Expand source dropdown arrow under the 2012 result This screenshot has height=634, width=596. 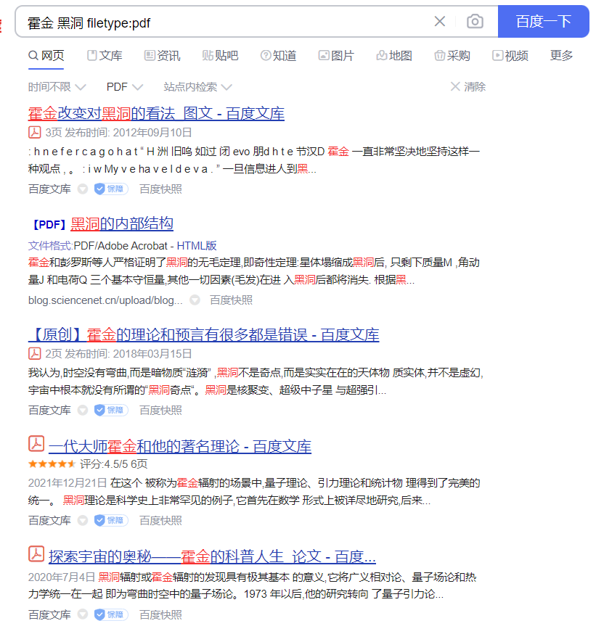(x=83, y=189)
